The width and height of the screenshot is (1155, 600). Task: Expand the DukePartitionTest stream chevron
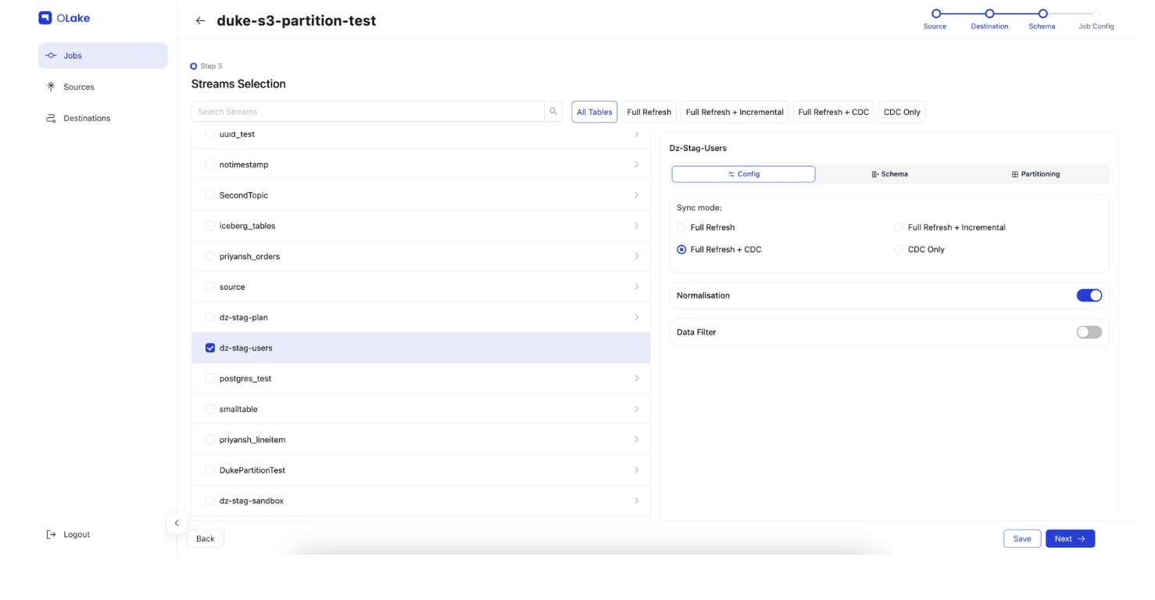(636, 470)
